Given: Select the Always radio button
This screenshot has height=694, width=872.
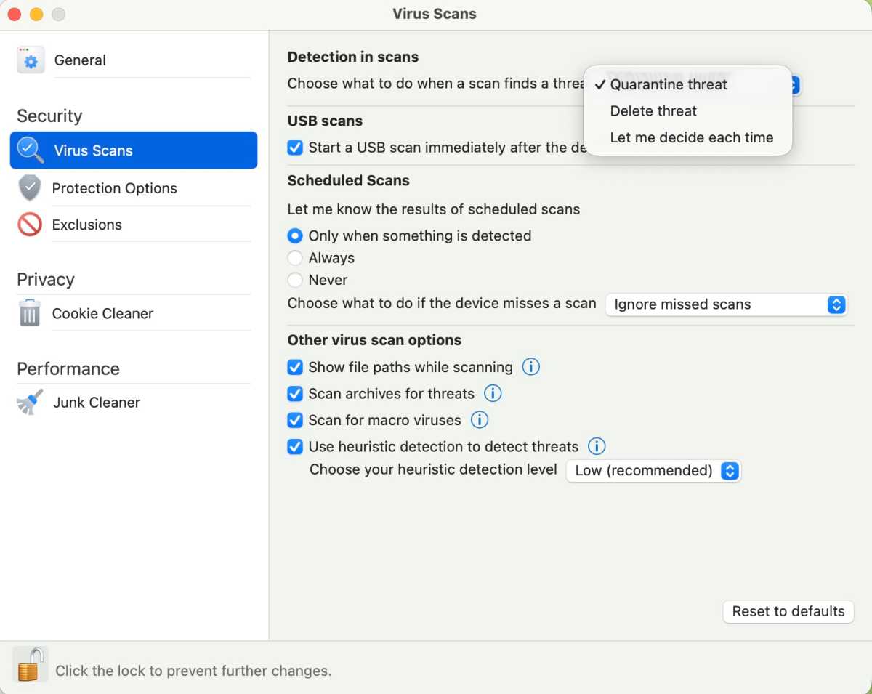Looking at the screenshot, I should coord(295,258).
